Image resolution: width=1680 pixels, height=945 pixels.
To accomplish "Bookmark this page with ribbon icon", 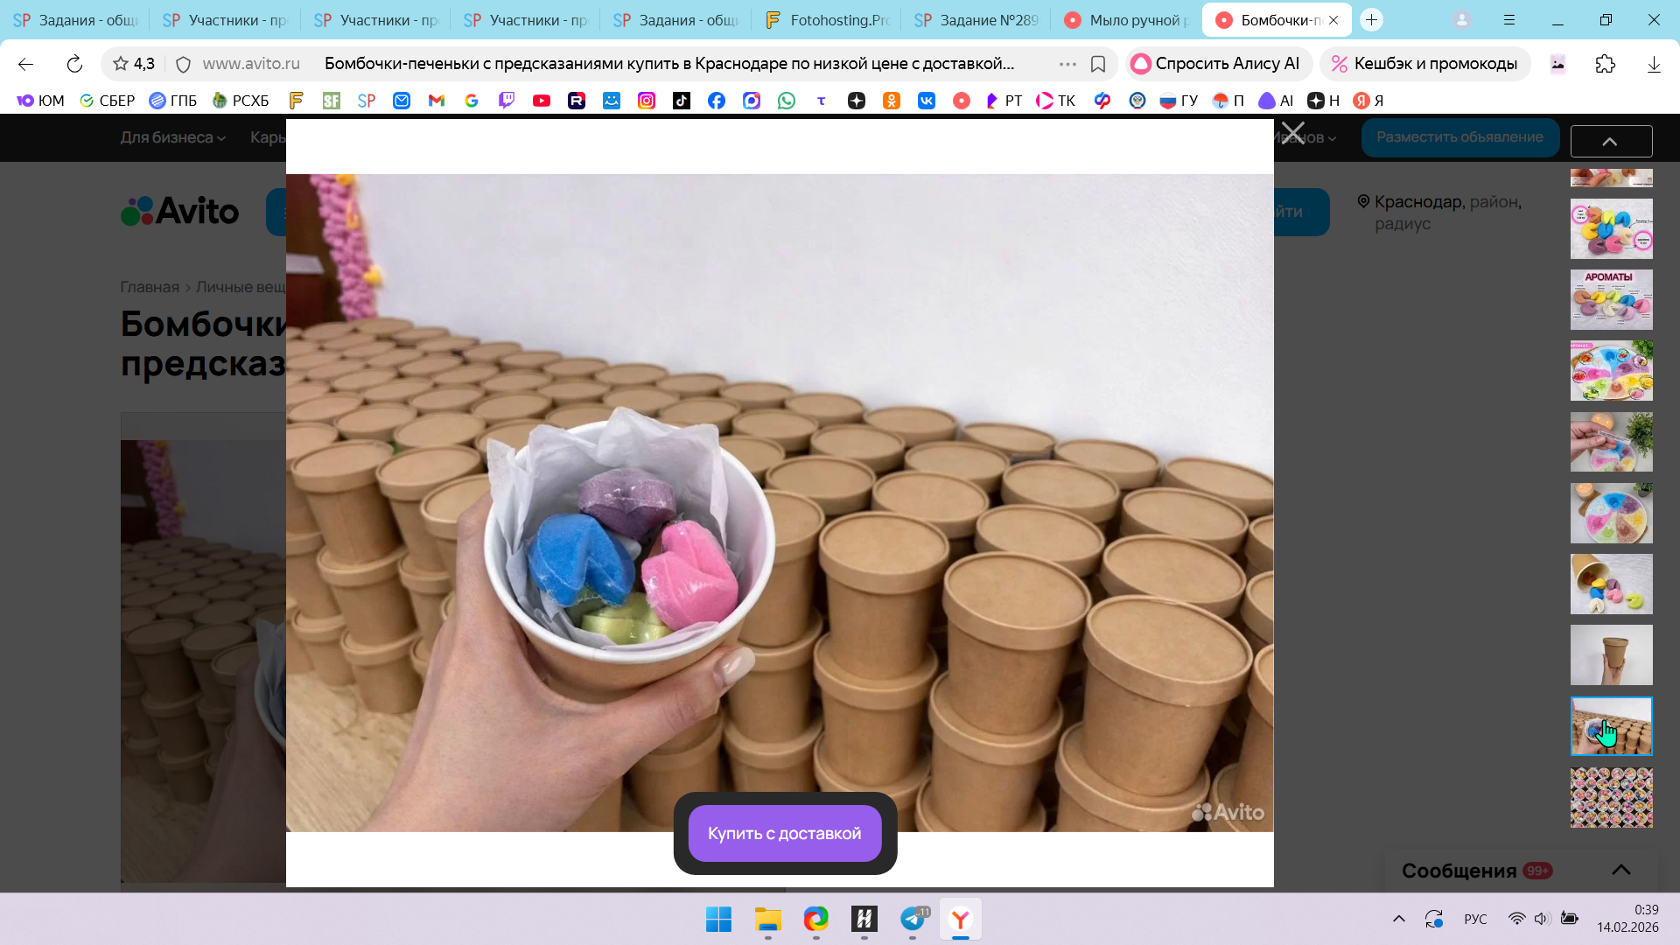I will point(1098,64).
